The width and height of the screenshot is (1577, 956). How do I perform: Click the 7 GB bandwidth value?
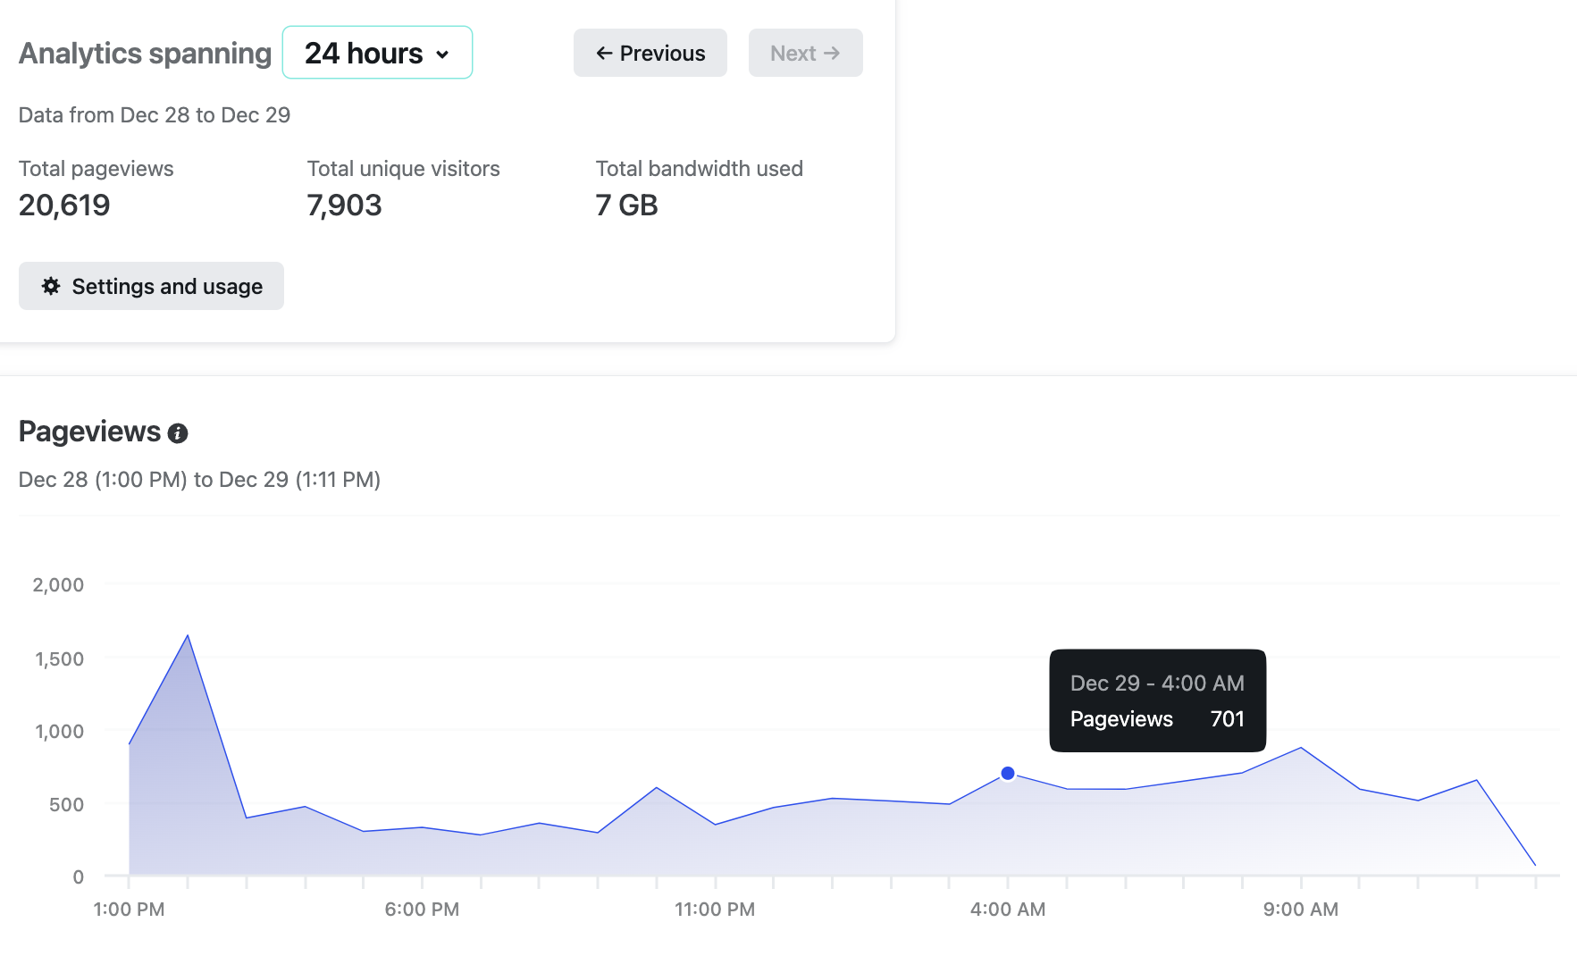[626, 205]
